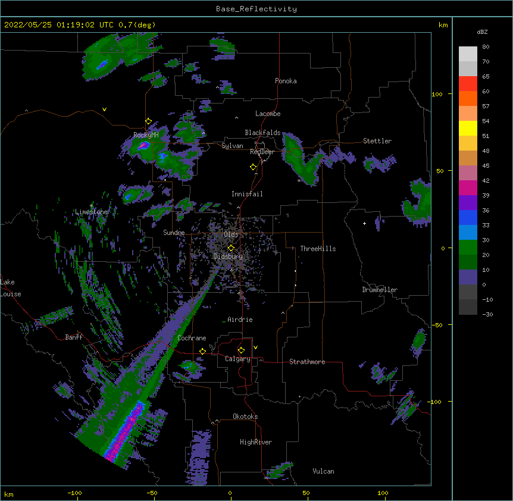Click the 42 dBZ magenta legend swatch
The height and width of the screenshot is (501, 513).
[468, 187]
